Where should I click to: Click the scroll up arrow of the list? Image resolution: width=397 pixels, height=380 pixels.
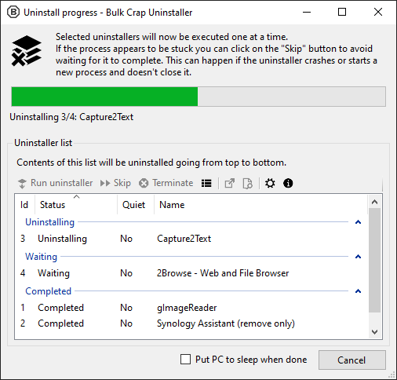point(374,202)
